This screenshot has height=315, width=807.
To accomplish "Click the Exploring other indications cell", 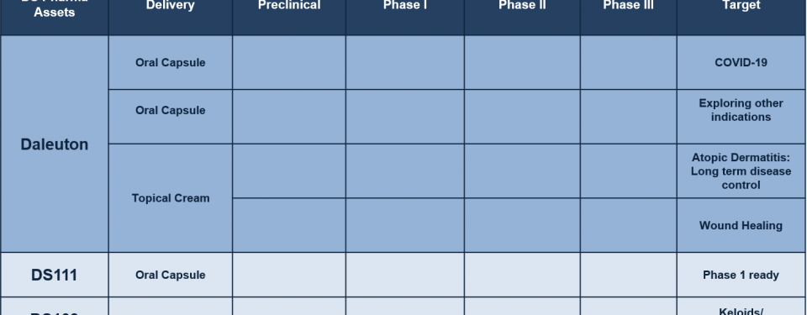I will (741, 117).
